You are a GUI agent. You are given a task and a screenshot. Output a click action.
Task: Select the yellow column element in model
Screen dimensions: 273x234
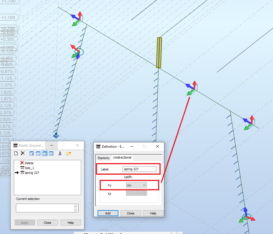coord(159,52)
